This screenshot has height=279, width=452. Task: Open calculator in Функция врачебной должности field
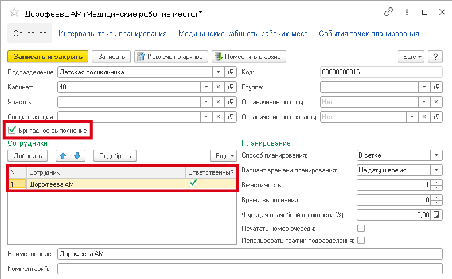coord(437,215)
